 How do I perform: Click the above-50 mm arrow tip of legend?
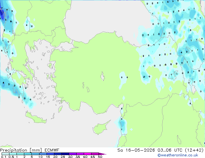tap(102, 154)
